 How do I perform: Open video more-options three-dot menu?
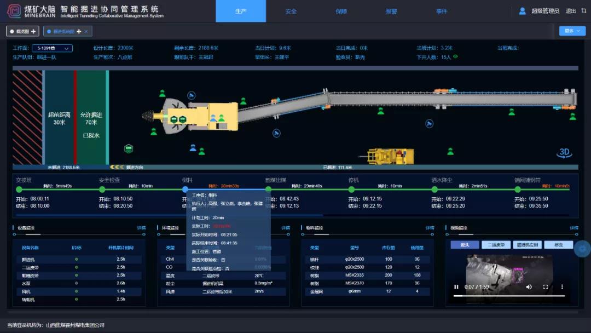(562, 287)
